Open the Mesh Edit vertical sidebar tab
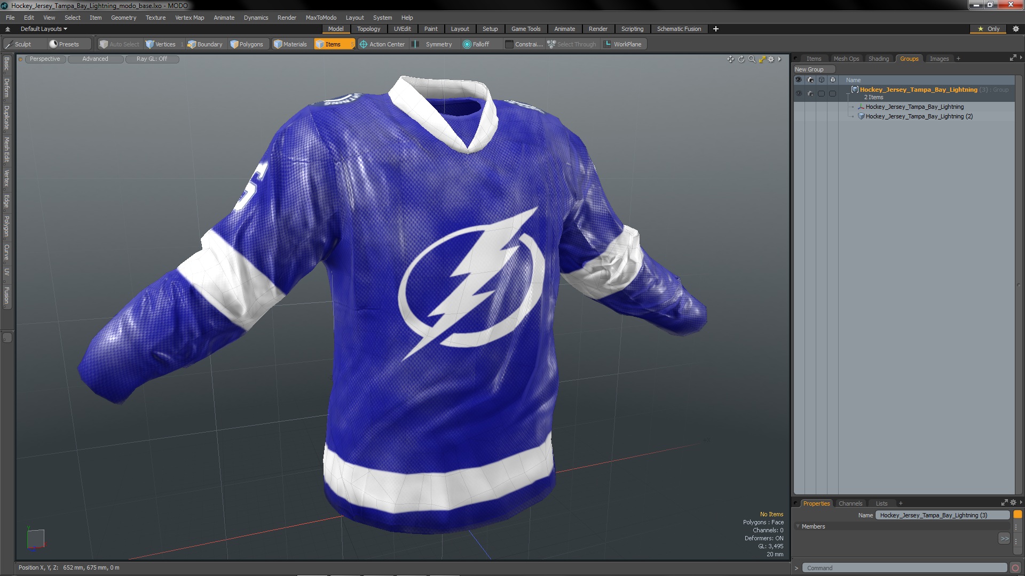The width and height of the screenshot is (1025, 576). [6, 150]
